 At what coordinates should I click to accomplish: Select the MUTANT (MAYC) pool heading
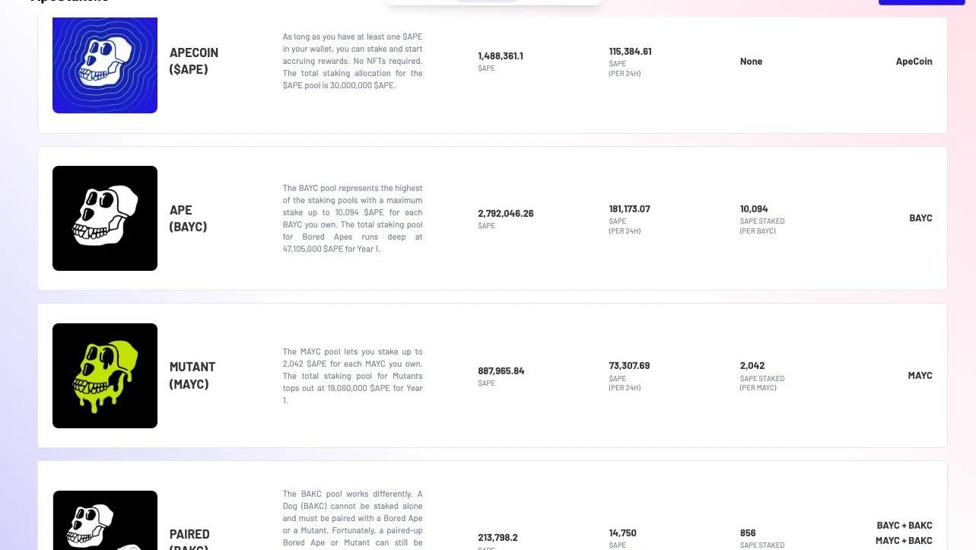[192, 376]
